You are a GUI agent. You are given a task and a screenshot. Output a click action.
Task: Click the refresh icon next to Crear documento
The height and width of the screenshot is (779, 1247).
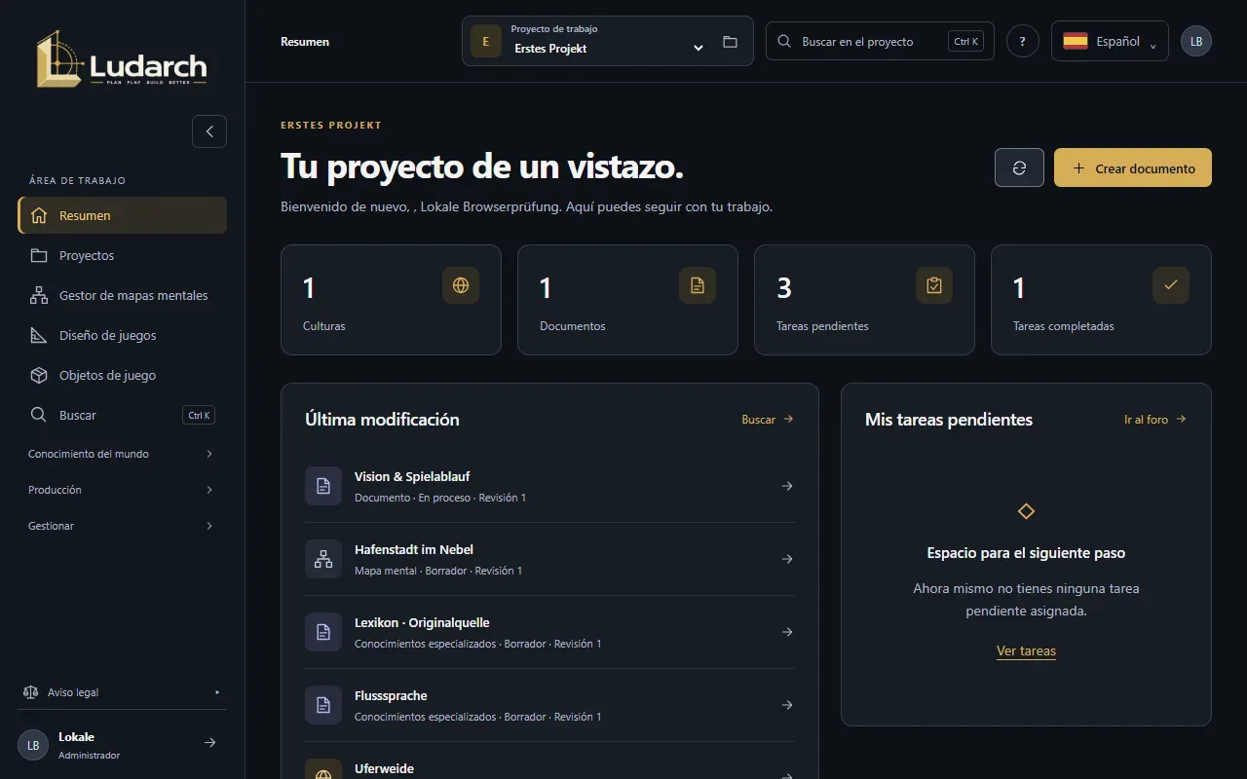(x=1019, y=167)
